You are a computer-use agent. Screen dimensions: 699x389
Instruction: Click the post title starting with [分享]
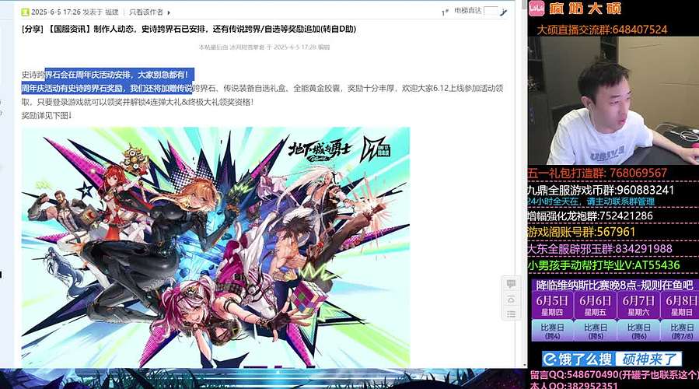189,29
